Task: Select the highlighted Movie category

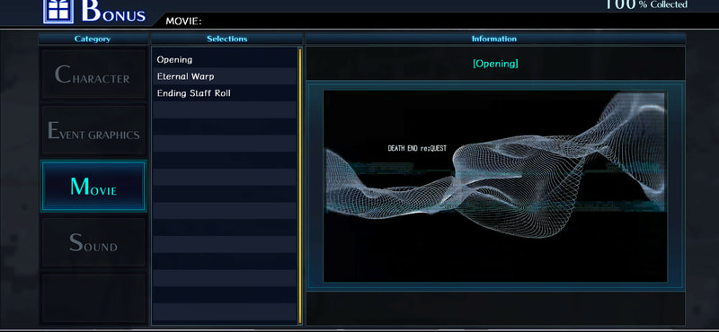Action: (93, 186)
